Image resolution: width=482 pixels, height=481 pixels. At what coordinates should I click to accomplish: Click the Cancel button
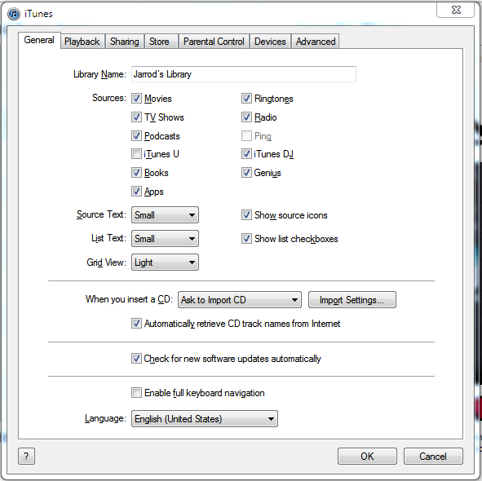click(x=433, y=456)
